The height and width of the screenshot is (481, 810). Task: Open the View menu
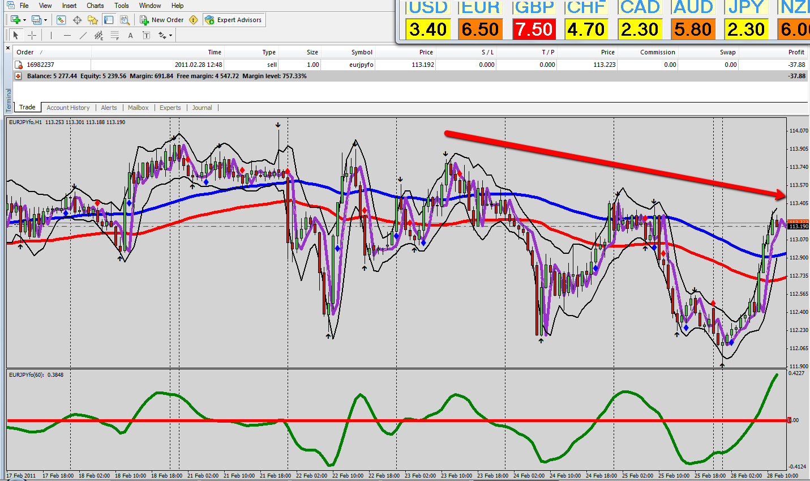[x=45, y=6]
